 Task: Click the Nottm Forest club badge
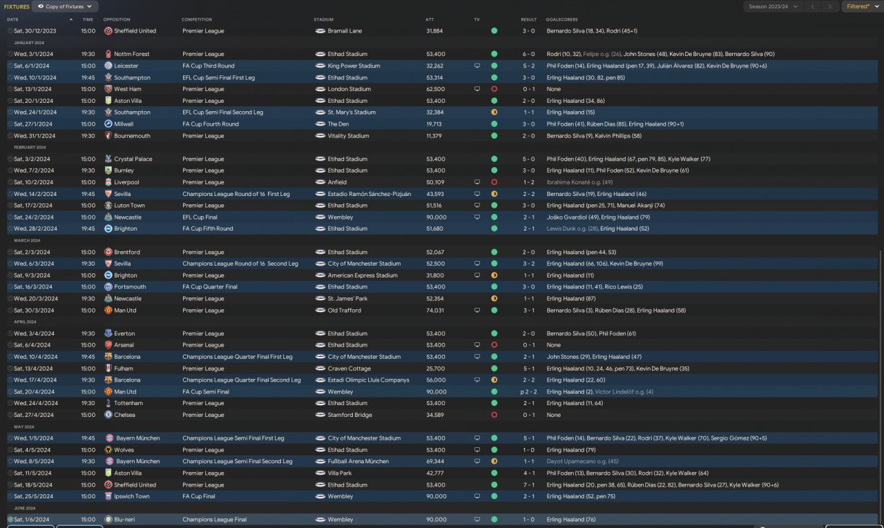pos(108,54)
